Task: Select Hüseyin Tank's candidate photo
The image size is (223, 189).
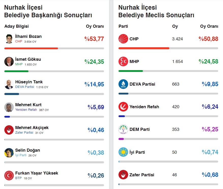Action: pos(9,84)
